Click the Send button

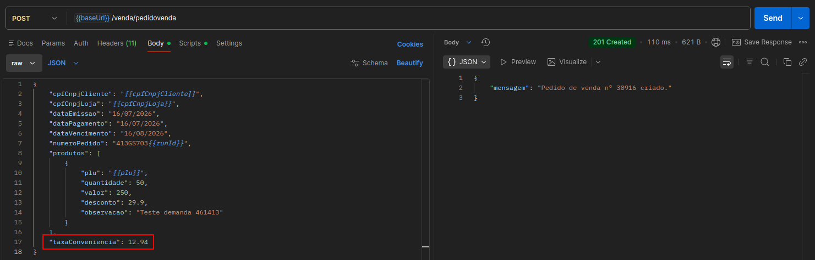tap(773, 18)
